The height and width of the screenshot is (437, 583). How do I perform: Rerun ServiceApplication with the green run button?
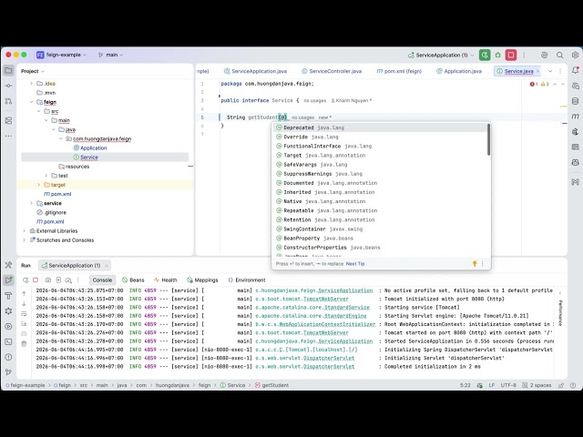click(485, 55)
